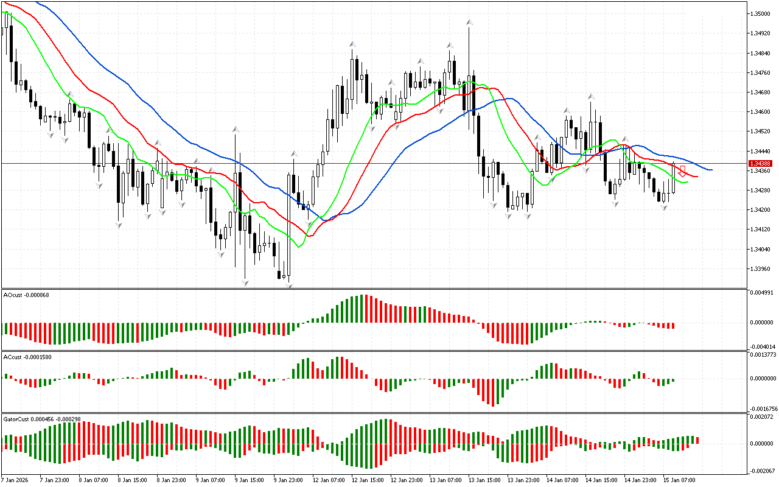Click the 0.004991 value on the AOcust scale

[x=761, y=293]
